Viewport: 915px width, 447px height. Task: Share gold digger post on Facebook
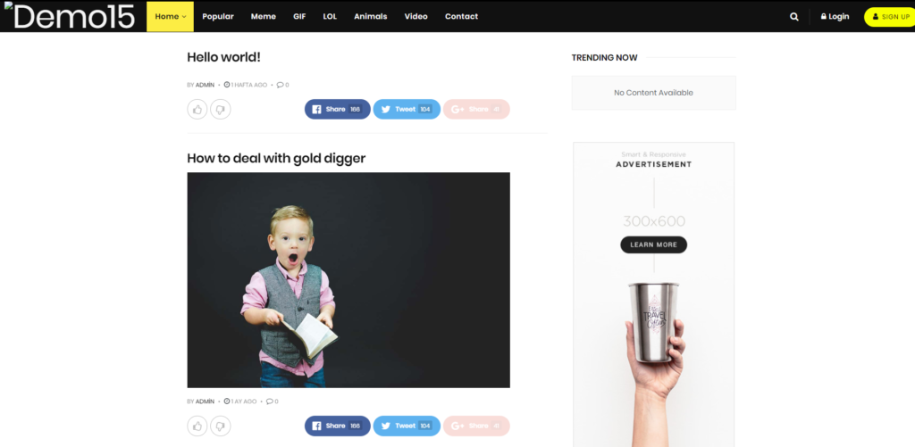pos(337,426)
